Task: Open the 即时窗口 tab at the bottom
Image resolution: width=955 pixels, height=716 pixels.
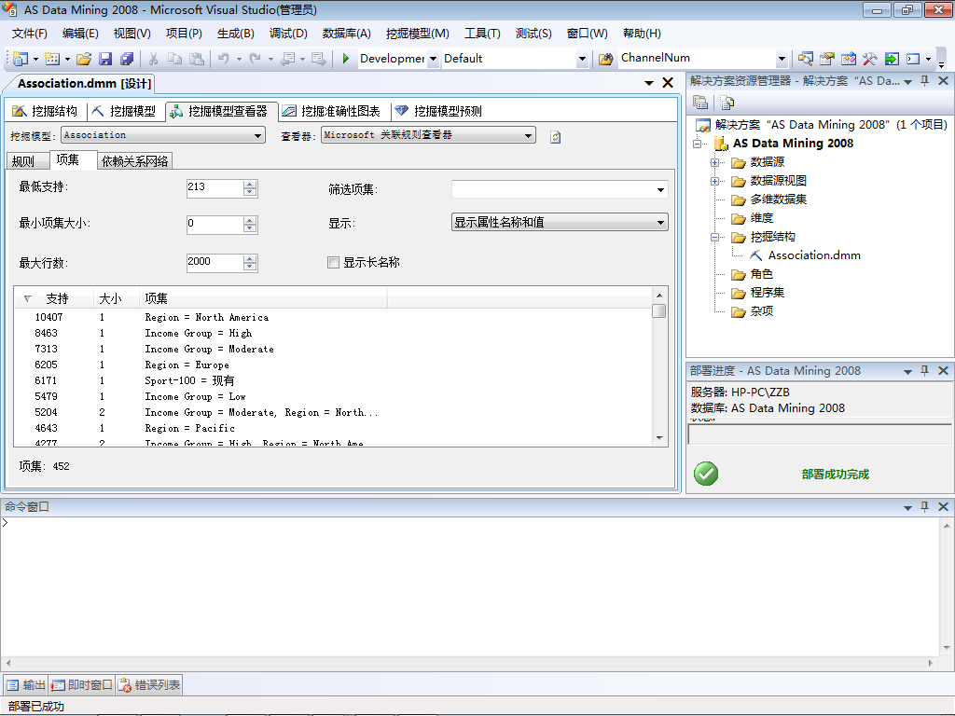Action: [x=82, y=685]
